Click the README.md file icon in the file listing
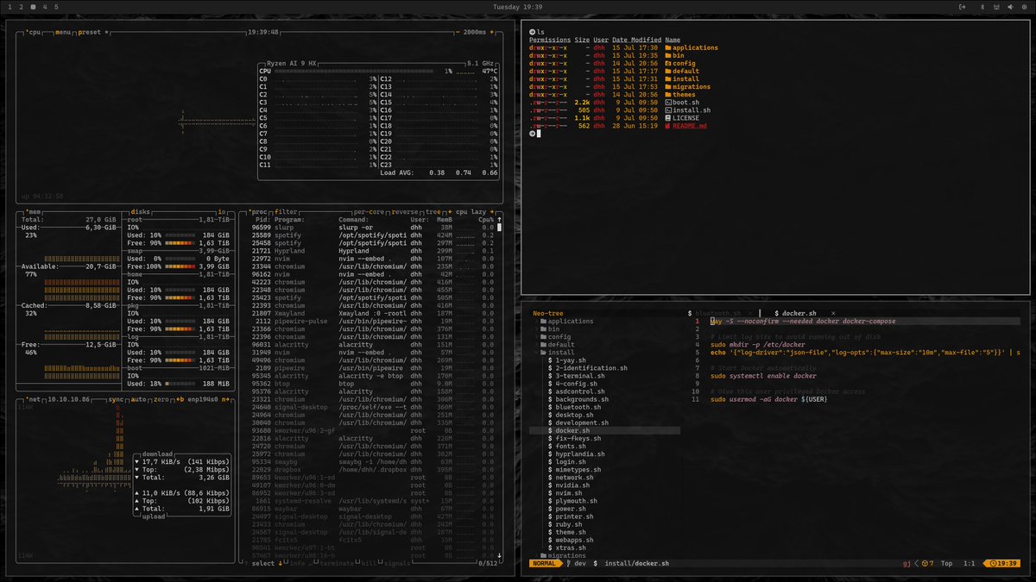This screenshot has height=582, width=1036. click(668, 126)
